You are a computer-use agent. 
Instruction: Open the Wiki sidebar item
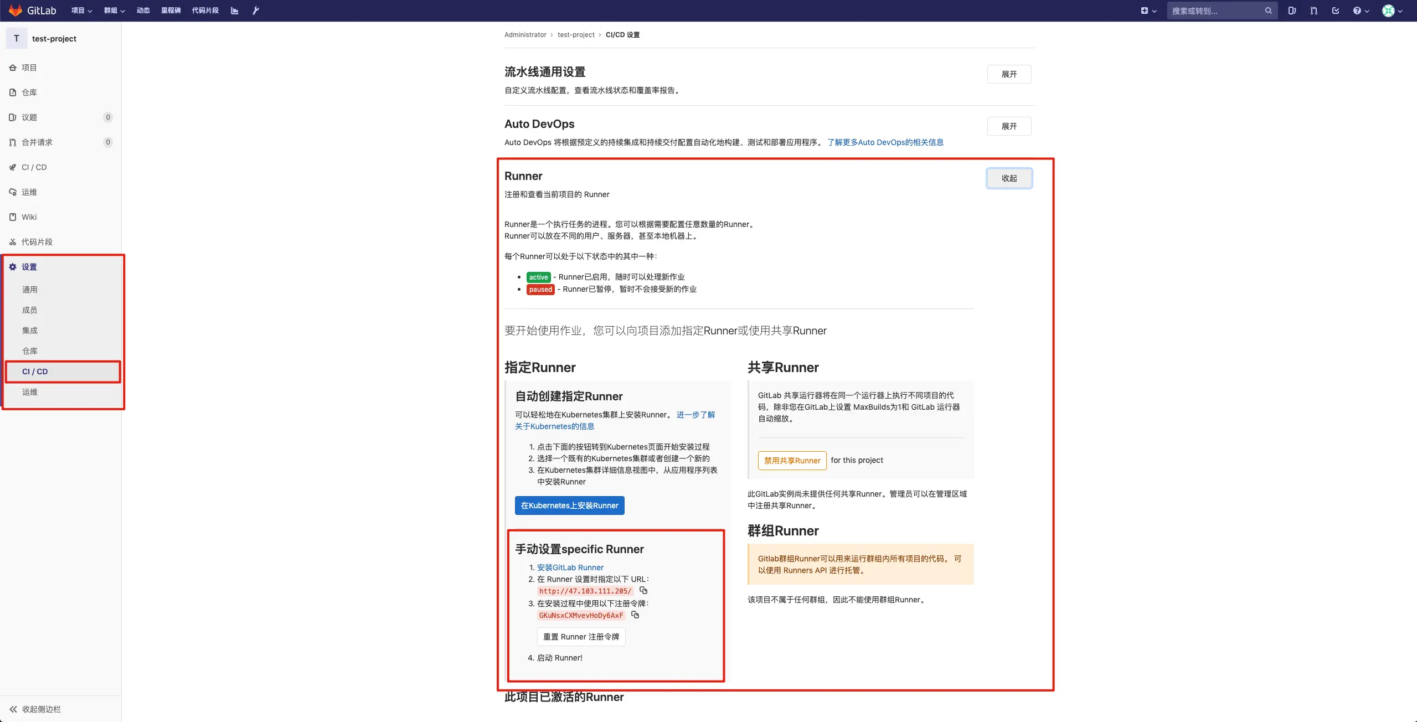pos(29,217)
